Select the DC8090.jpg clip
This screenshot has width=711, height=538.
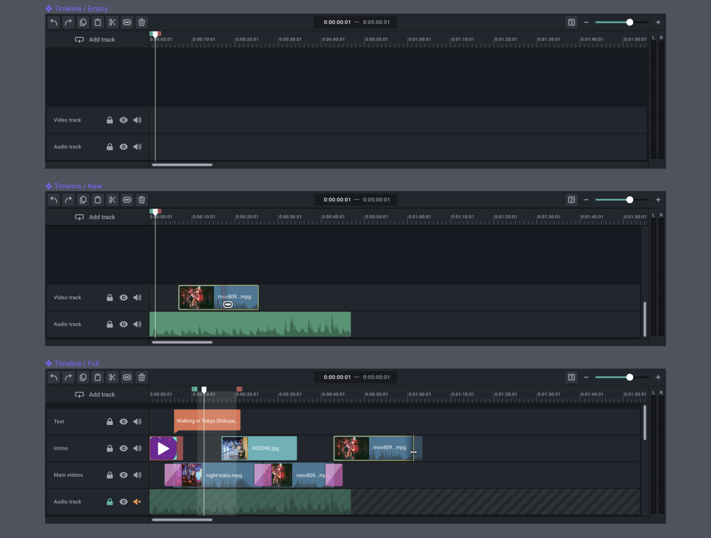[x=259, y=448]
